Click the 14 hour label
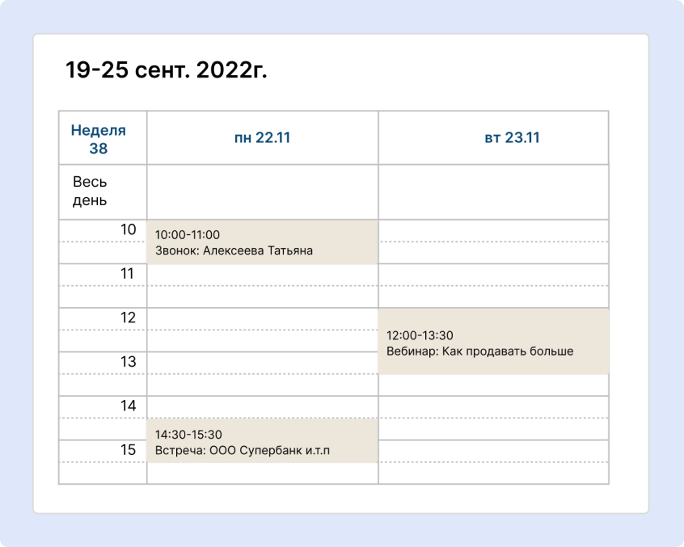Viewport: 684px width, 547px height. pyautogui.click(x=128, y=406)
